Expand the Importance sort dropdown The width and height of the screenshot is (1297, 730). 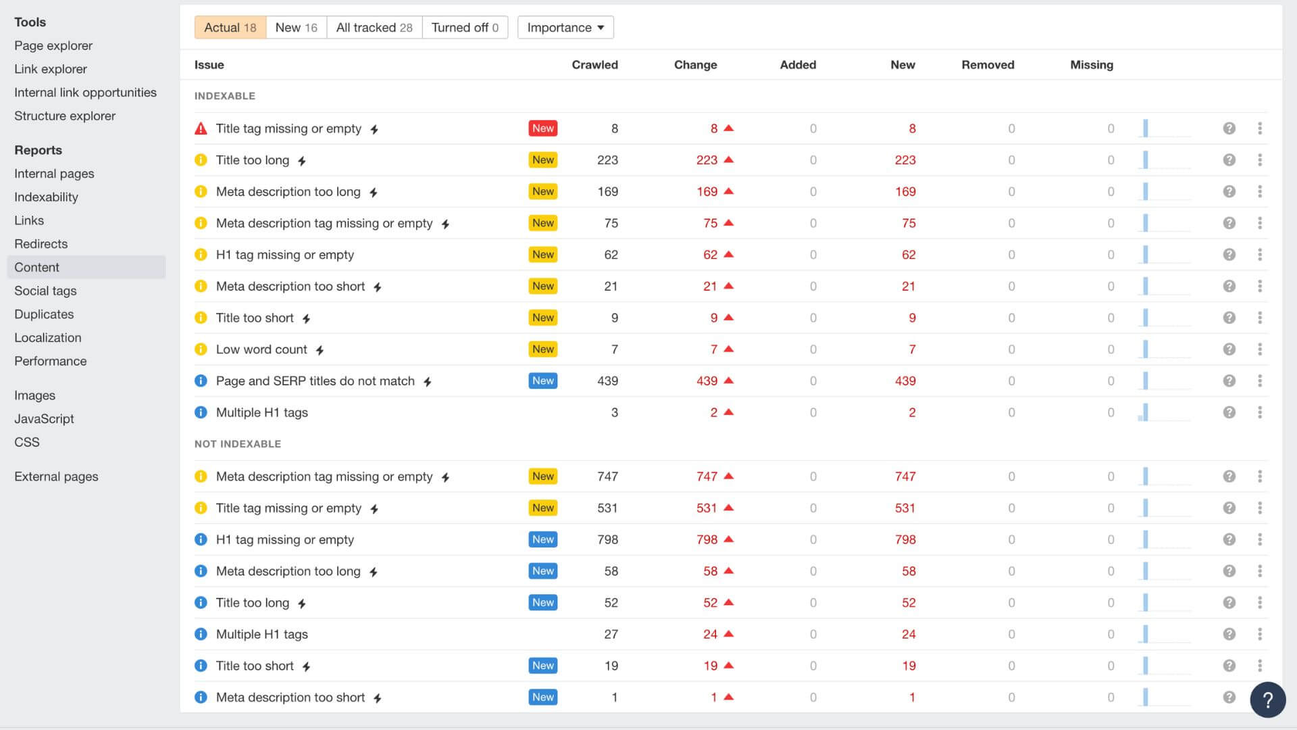click(565, 28)
